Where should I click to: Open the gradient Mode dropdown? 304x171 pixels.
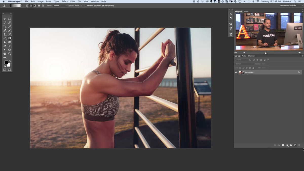pos(60,6)
